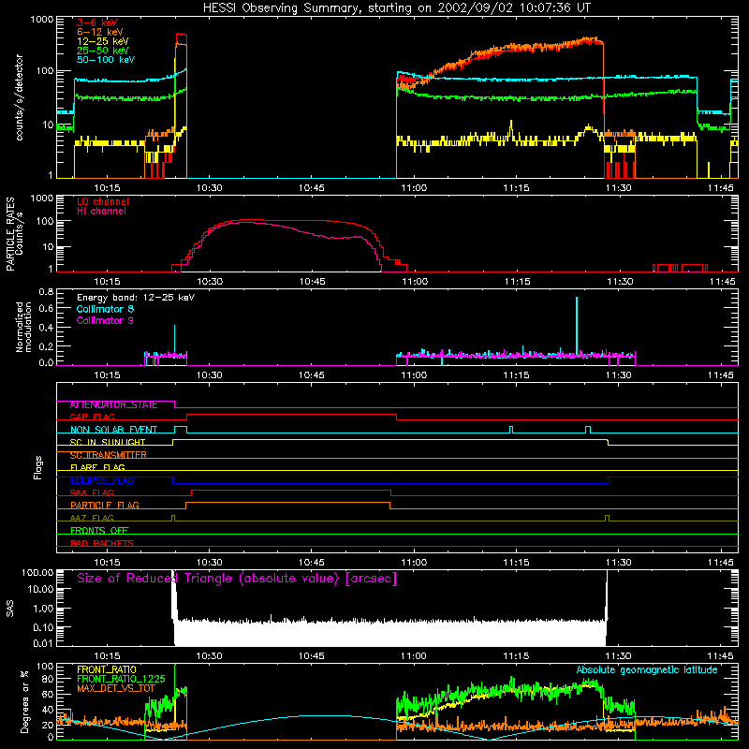
Task: Click the HI channel legend label
Action: pos(101,212)
